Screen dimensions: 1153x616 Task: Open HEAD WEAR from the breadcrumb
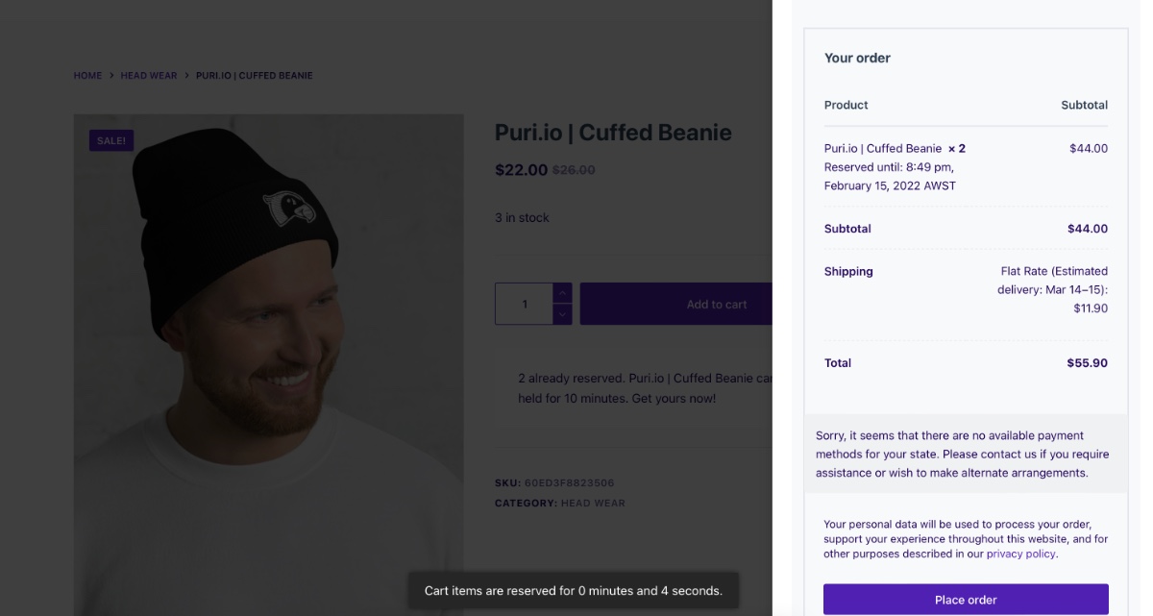[x=150, y=74]
